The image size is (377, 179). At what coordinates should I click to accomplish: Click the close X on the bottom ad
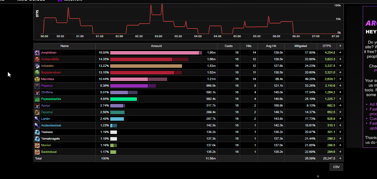coord(318,176)
